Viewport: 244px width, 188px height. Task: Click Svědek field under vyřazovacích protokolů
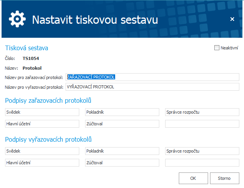[x=42, y=151]
